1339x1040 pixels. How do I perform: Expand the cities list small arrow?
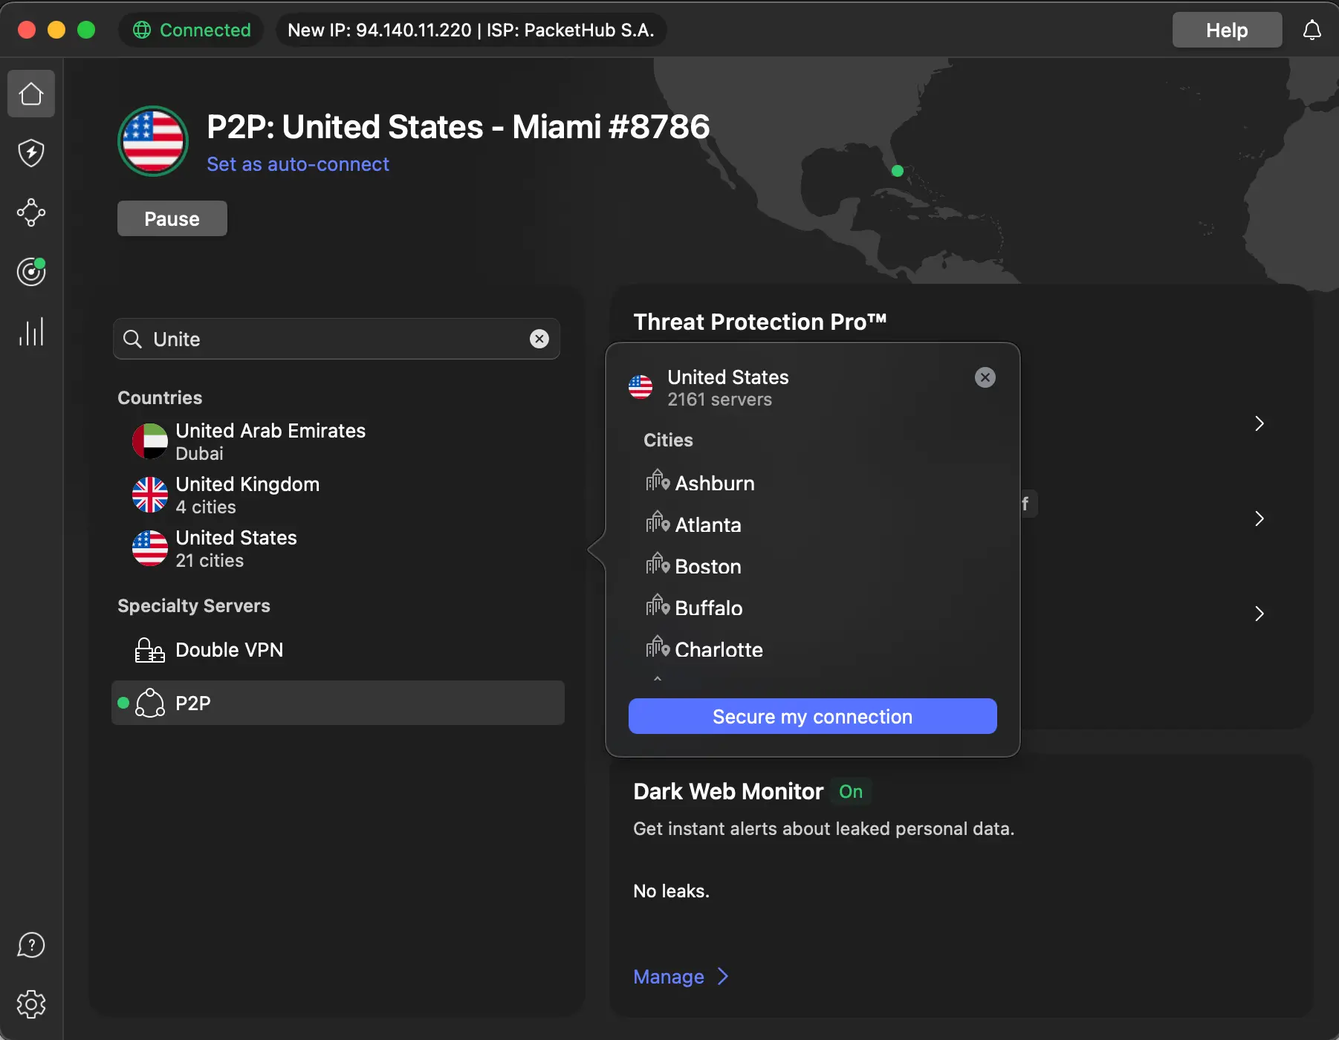tap(657, 678)
